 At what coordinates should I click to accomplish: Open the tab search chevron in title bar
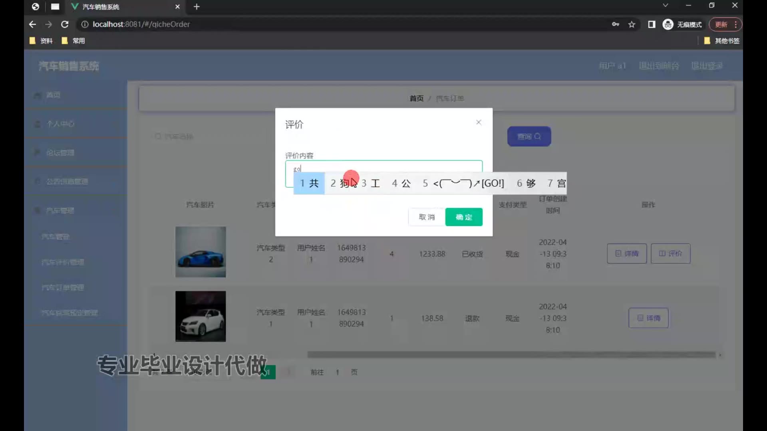point(665,5)
